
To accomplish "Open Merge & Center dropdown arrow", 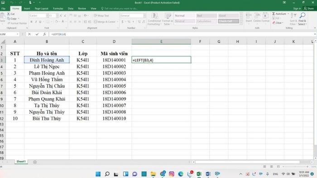I will 117,22.
